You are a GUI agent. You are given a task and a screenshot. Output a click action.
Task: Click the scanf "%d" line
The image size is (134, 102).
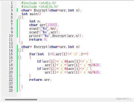coord(44,28)
